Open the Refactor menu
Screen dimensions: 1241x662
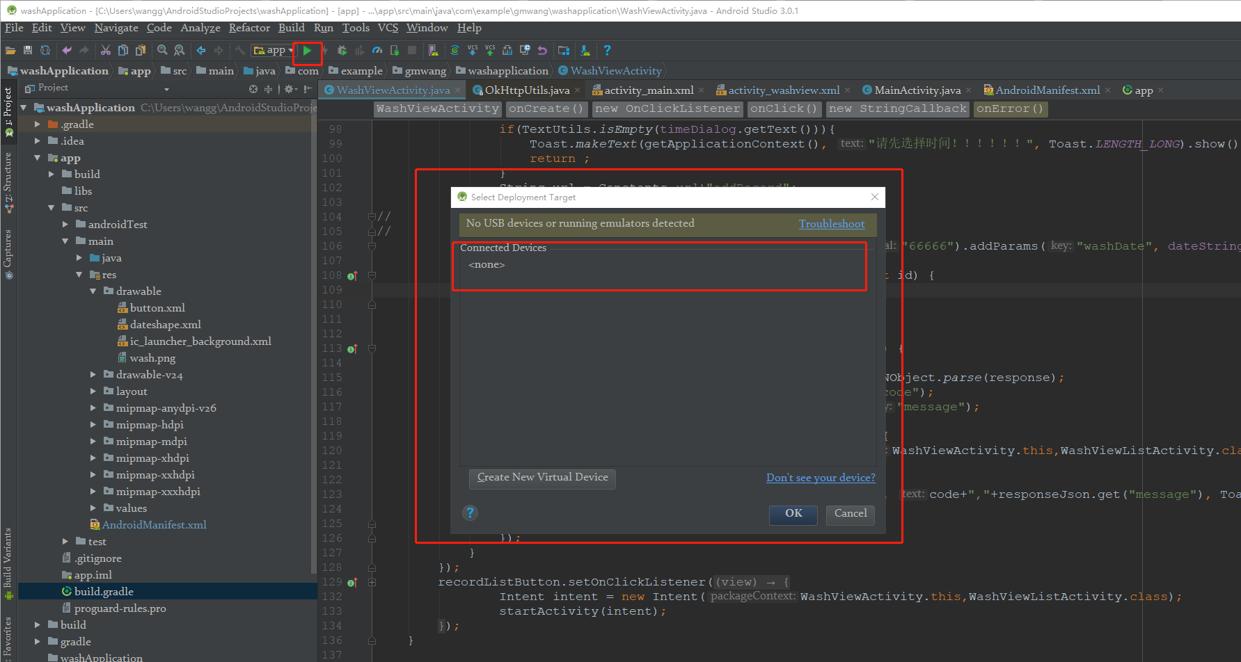pos(249,28)
